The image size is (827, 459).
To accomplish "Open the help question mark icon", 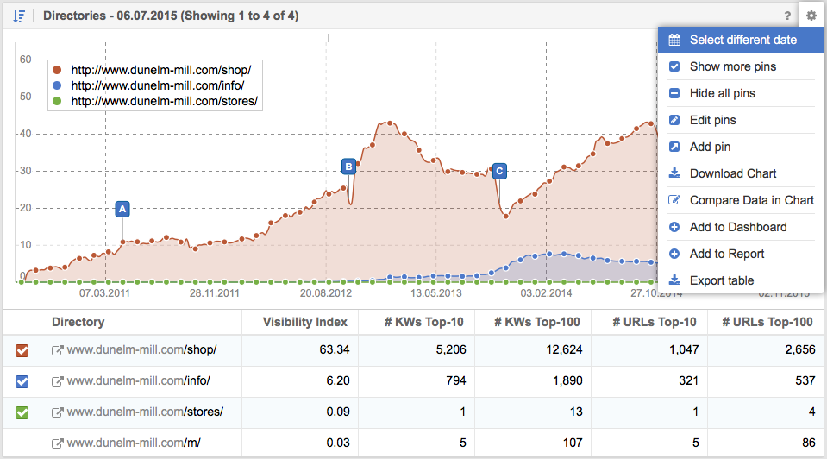I will tap(787, 16).
